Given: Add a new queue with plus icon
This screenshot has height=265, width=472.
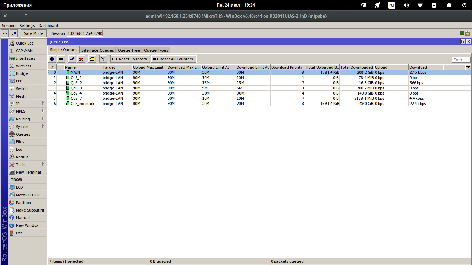Looking at the screenshot, I should pyautogui.click(x=52, y=59).
